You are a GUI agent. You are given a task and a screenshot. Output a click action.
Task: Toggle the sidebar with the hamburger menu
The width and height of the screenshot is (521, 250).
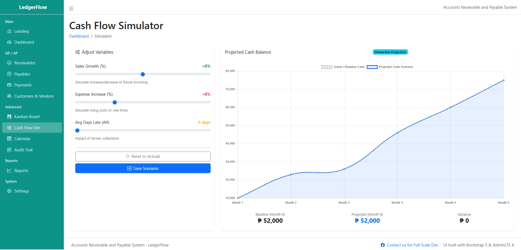click(x=71, y=8)
